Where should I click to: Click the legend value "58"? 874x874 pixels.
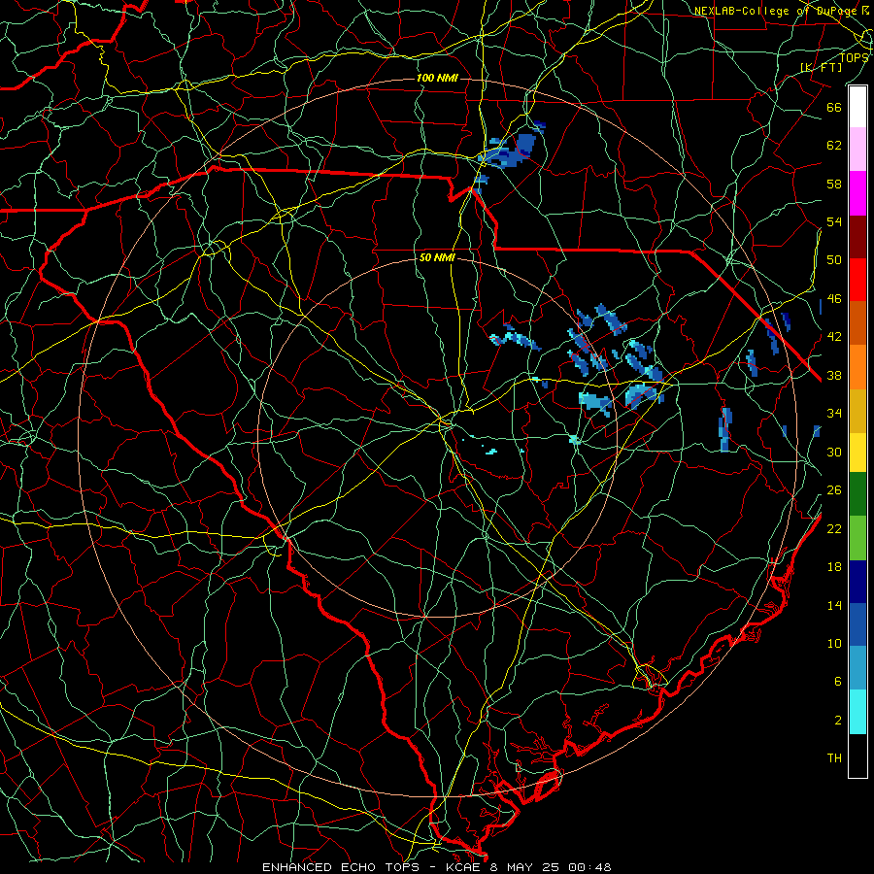[834, 184]
